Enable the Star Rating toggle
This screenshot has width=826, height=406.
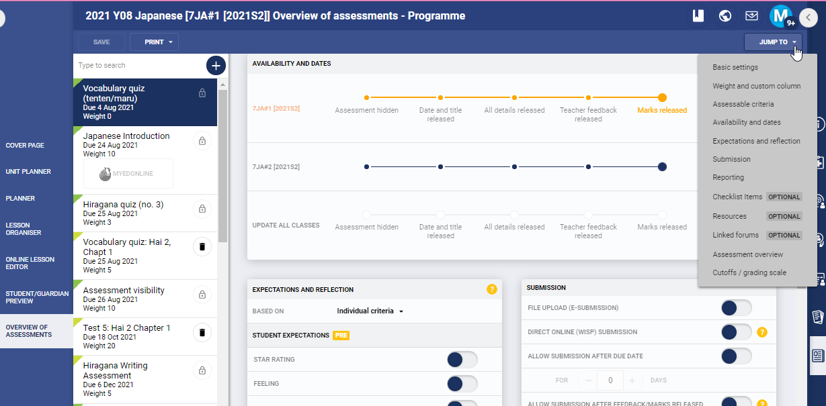[x=462, y=360]
